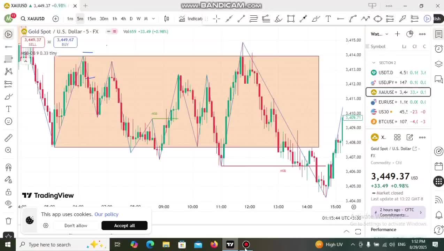This screenshot has height=251, width=444.
Task: Open the notifications bell icon
Action: [x=439, y=215]
